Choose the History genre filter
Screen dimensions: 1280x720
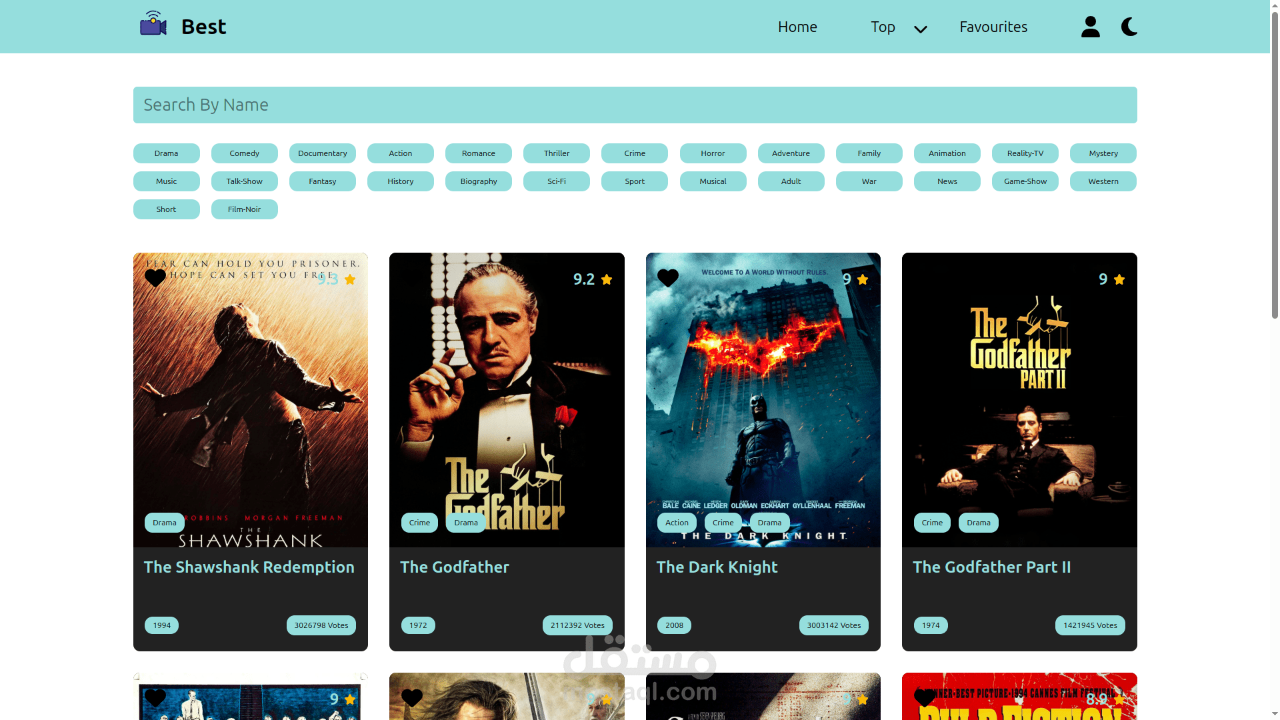coord(401,181)
